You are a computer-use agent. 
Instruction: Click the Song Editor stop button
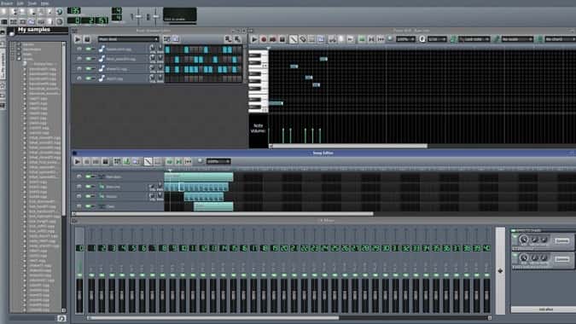click(x=106, y=161)
